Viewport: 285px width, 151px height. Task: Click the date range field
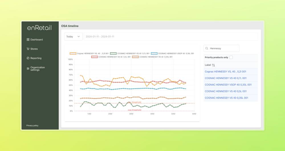point(171,37)
